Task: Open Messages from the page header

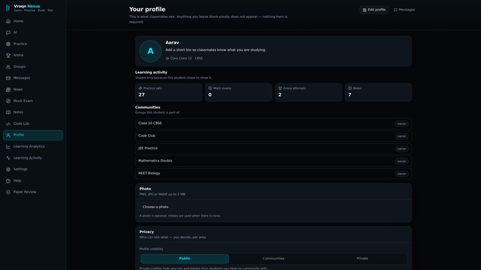Action: (404, 10)
